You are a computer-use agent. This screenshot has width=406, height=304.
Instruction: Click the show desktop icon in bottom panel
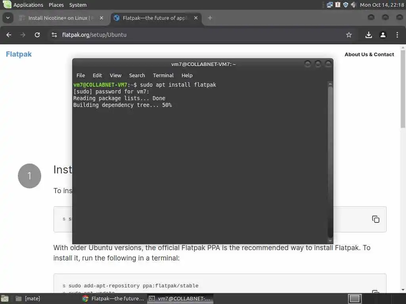coord(5,299)
